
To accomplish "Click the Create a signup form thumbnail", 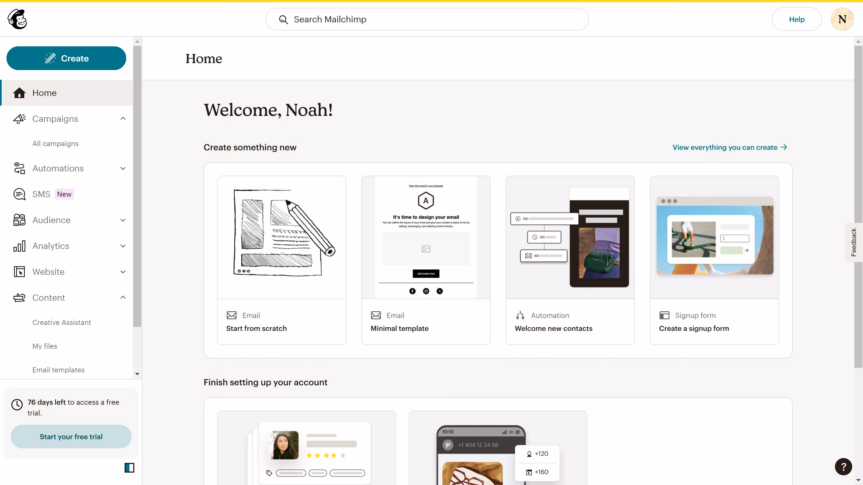I will tap(714, 237).
